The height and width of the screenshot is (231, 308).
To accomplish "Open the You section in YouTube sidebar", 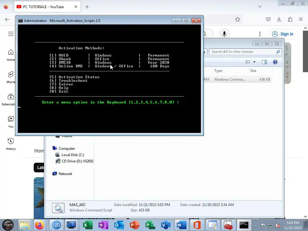I will 11,122.
